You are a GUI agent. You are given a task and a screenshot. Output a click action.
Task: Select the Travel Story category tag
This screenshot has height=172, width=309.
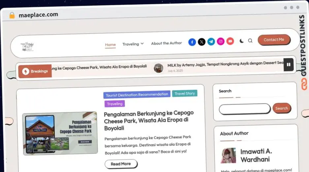tap(185, 93)
